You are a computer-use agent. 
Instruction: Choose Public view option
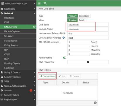(x=82, y=20)
